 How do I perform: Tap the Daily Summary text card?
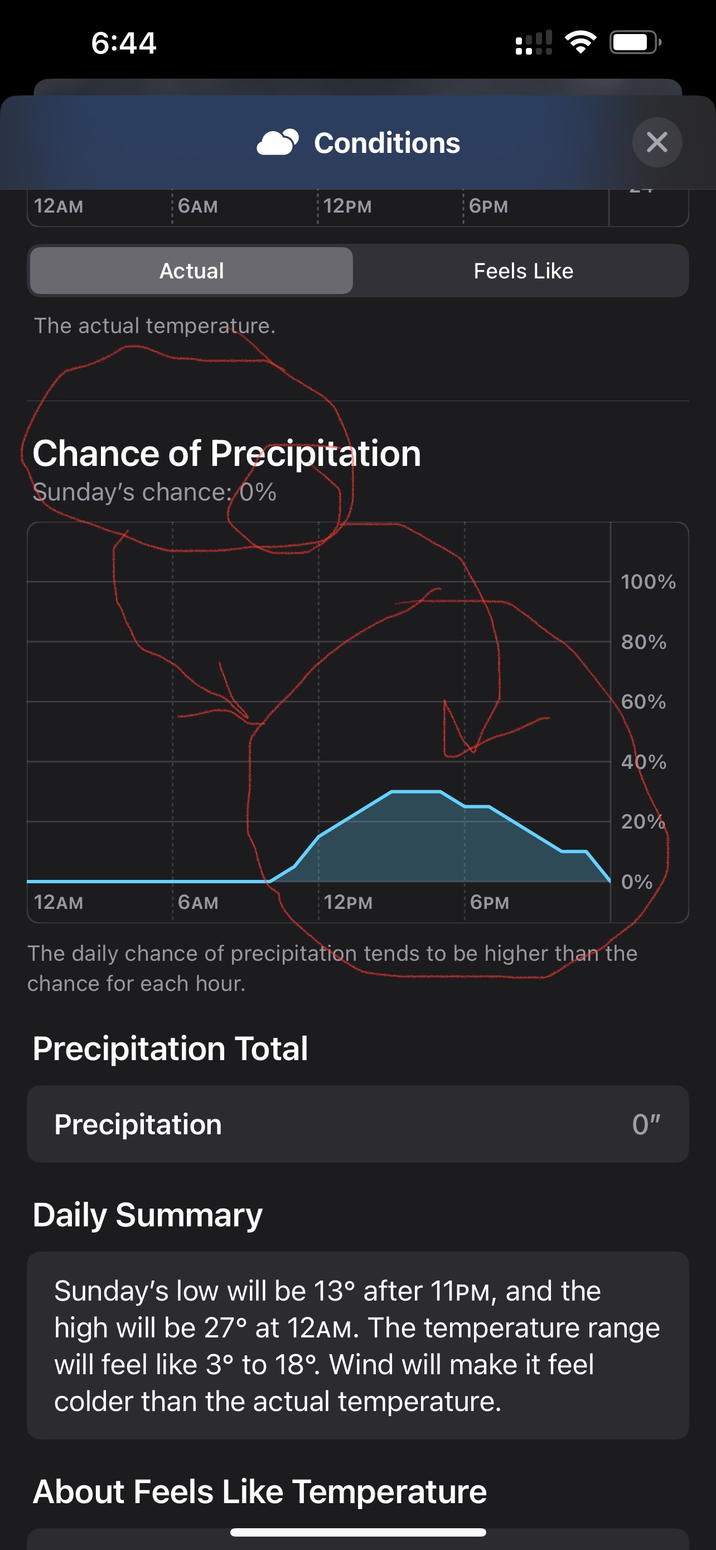click(x=357, y=1345)
